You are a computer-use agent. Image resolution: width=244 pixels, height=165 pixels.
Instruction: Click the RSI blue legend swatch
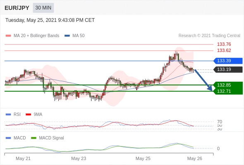8,115
